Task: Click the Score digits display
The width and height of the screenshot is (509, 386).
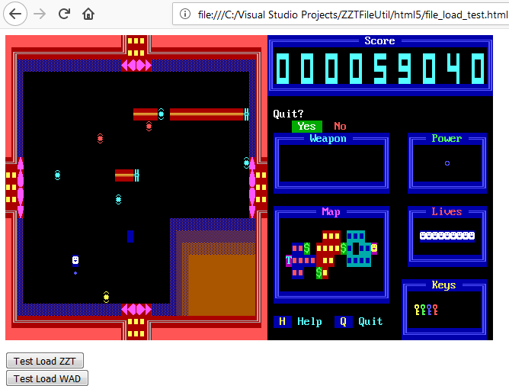Action: tap(380, 69)
